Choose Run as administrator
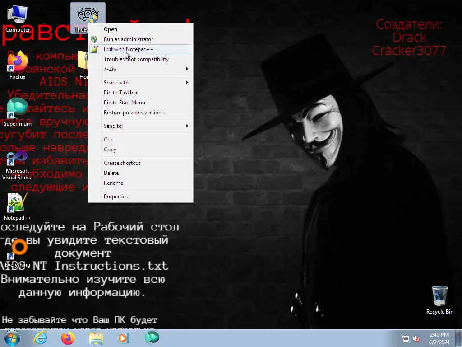This screenshot has width=462, height=347. (141, 39)
